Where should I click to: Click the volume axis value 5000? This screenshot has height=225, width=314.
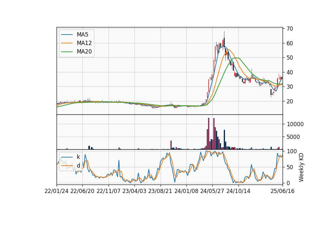tap(293, 137)
